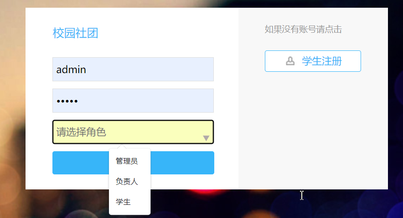Screen dimensions: 403x218
Task: Click the empty white area right of 校园社团
Action: pyautogui.click(x=167, y=33)
